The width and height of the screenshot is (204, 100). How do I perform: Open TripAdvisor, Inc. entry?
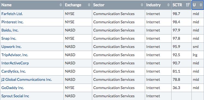coord(15,55)
